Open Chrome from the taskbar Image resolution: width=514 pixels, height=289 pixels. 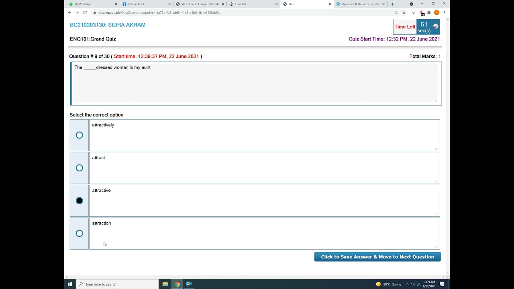[x=177, y=284]
